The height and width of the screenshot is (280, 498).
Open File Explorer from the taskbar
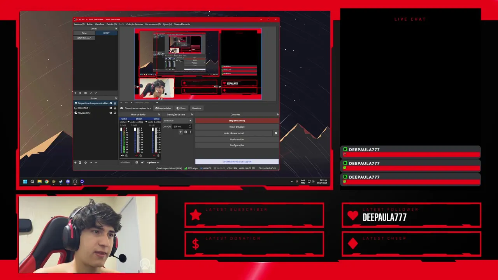point(39,182)
